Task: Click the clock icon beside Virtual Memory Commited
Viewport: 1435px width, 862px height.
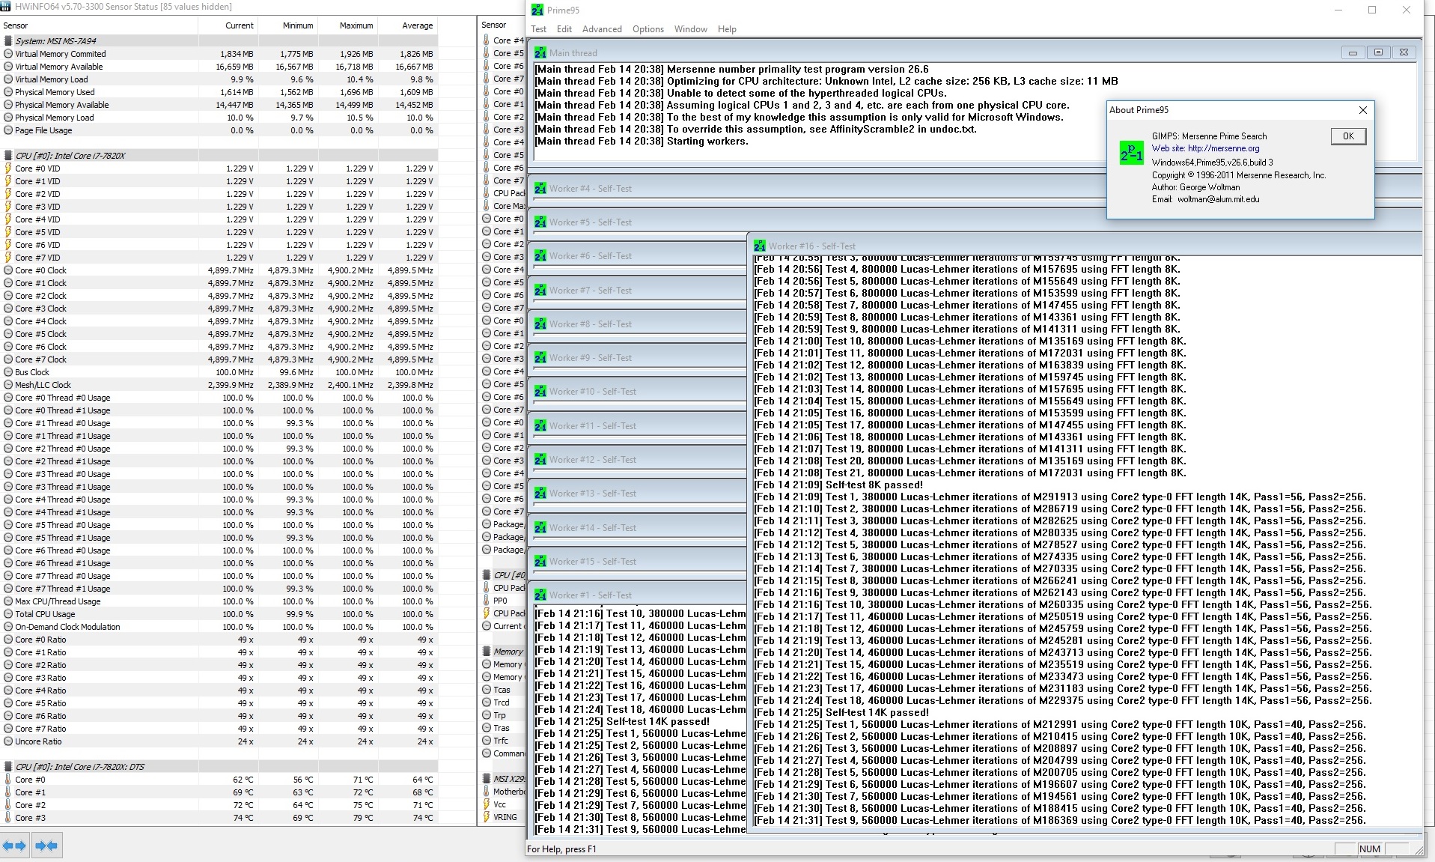Action: (x=8, y=54)
